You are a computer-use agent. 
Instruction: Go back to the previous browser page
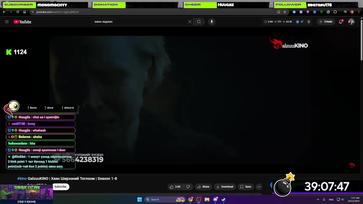pos(4,12)
